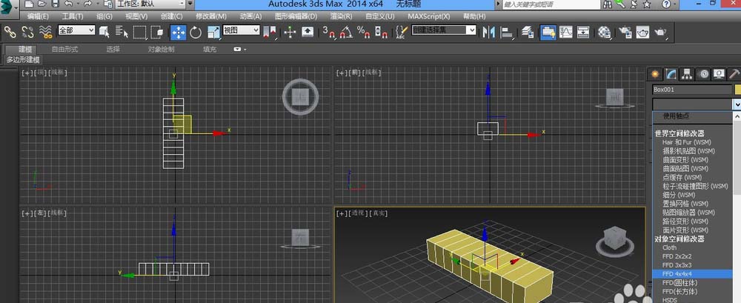Viewport: 741px width, 303px height.
Task: Toggle the Angle Snap icon
Action: pos(346,32)
